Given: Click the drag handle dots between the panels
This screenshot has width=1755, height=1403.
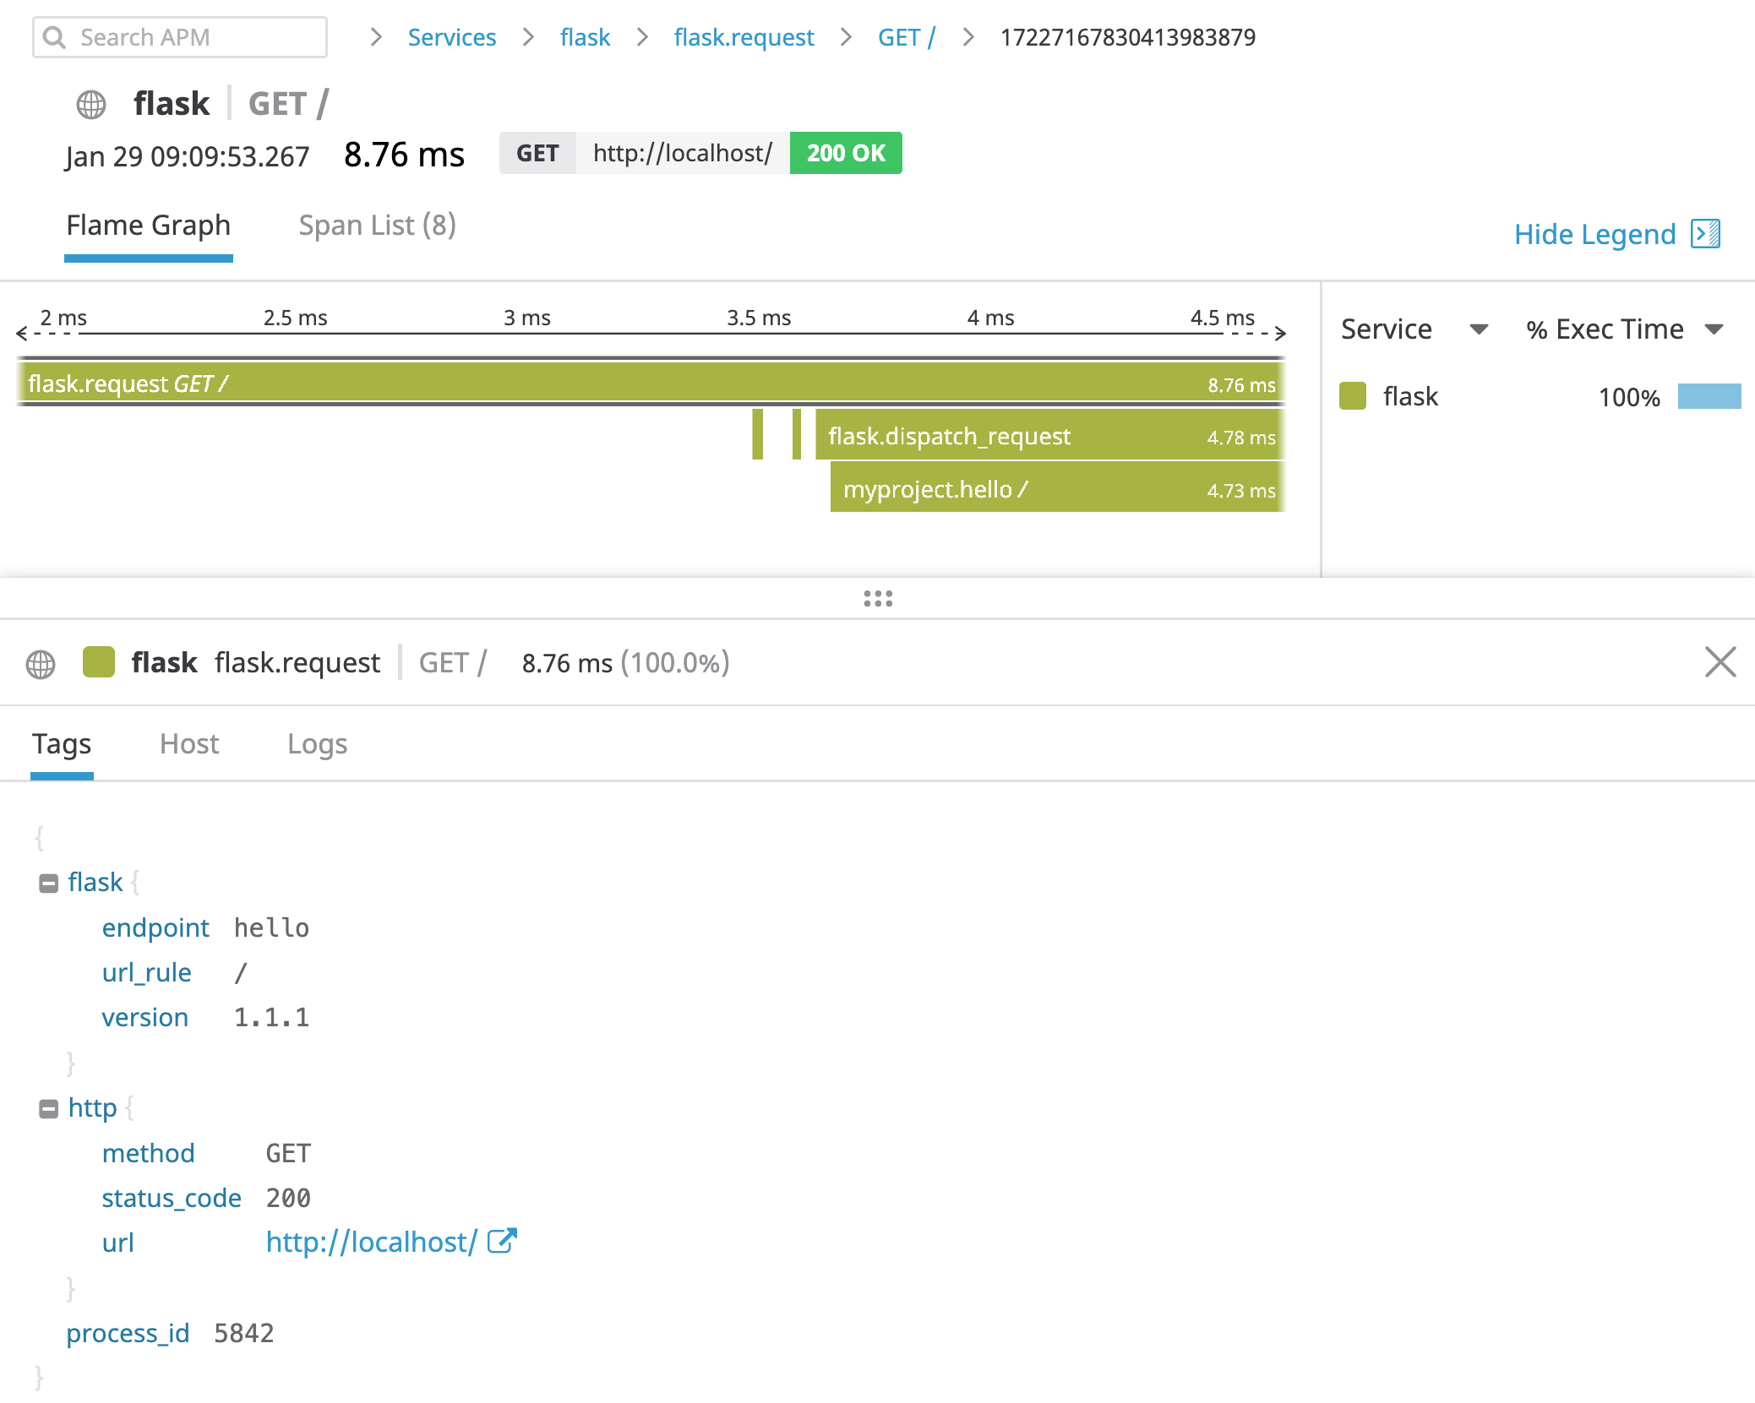Looking at the screenshot, I should click(x=879, y=600).
